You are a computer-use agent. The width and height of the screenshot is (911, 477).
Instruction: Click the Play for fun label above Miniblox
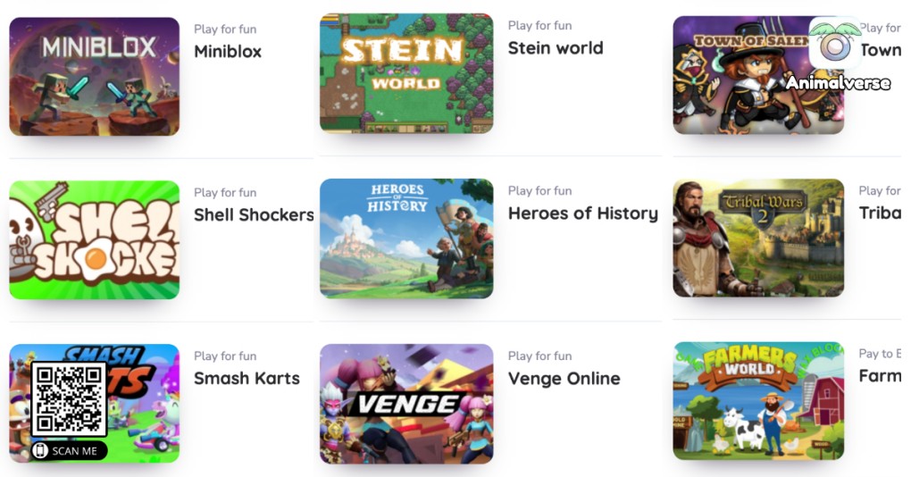(225, 29)
